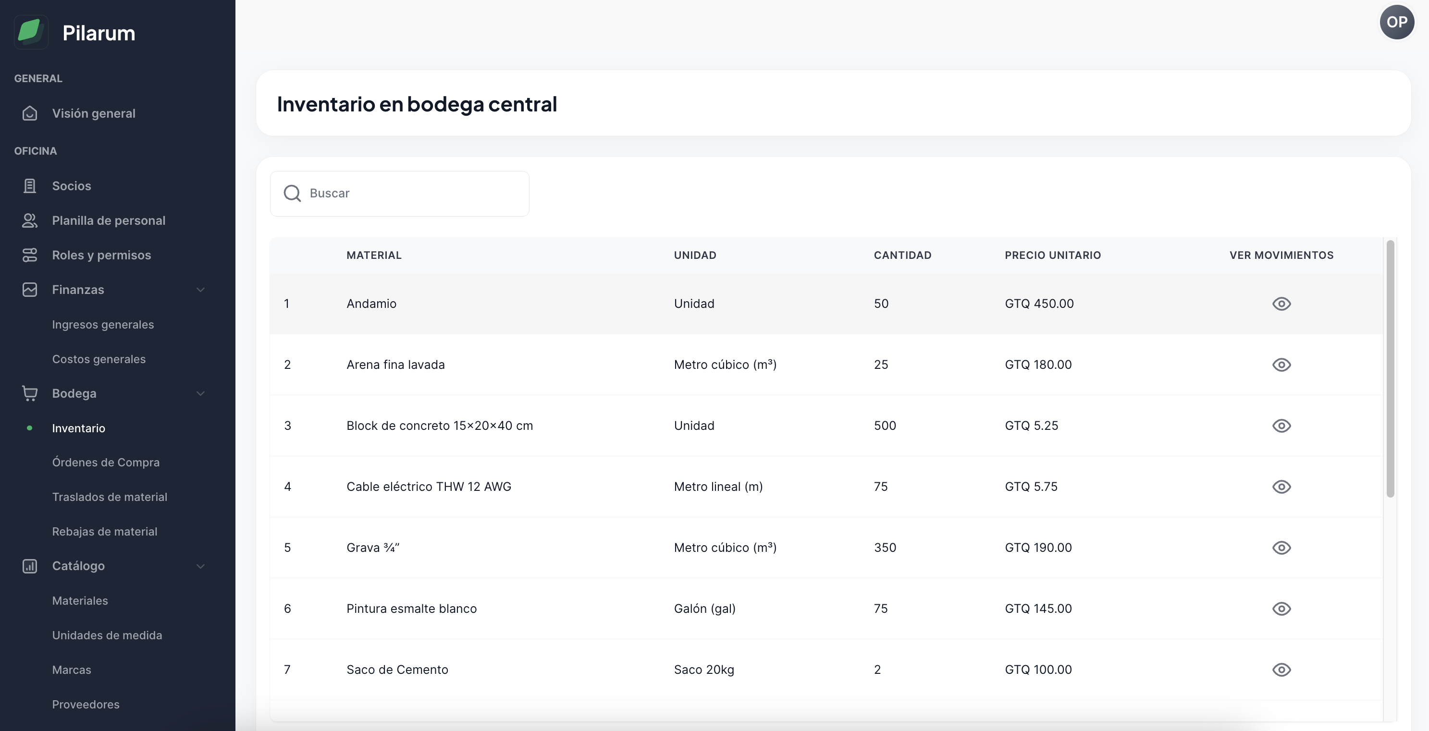The width and height of the screenshot is (1429, 731).
Task: Click inside the Buscar search field
Action: click(399, 194)
